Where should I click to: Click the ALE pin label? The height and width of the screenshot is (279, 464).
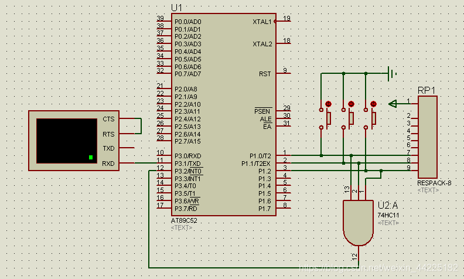point(265,119)
